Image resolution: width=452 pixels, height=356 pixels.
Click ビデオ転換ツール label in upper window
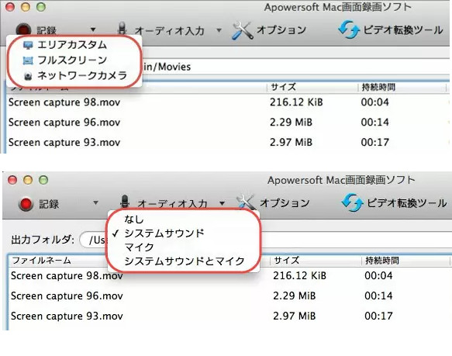pos(403,29)
